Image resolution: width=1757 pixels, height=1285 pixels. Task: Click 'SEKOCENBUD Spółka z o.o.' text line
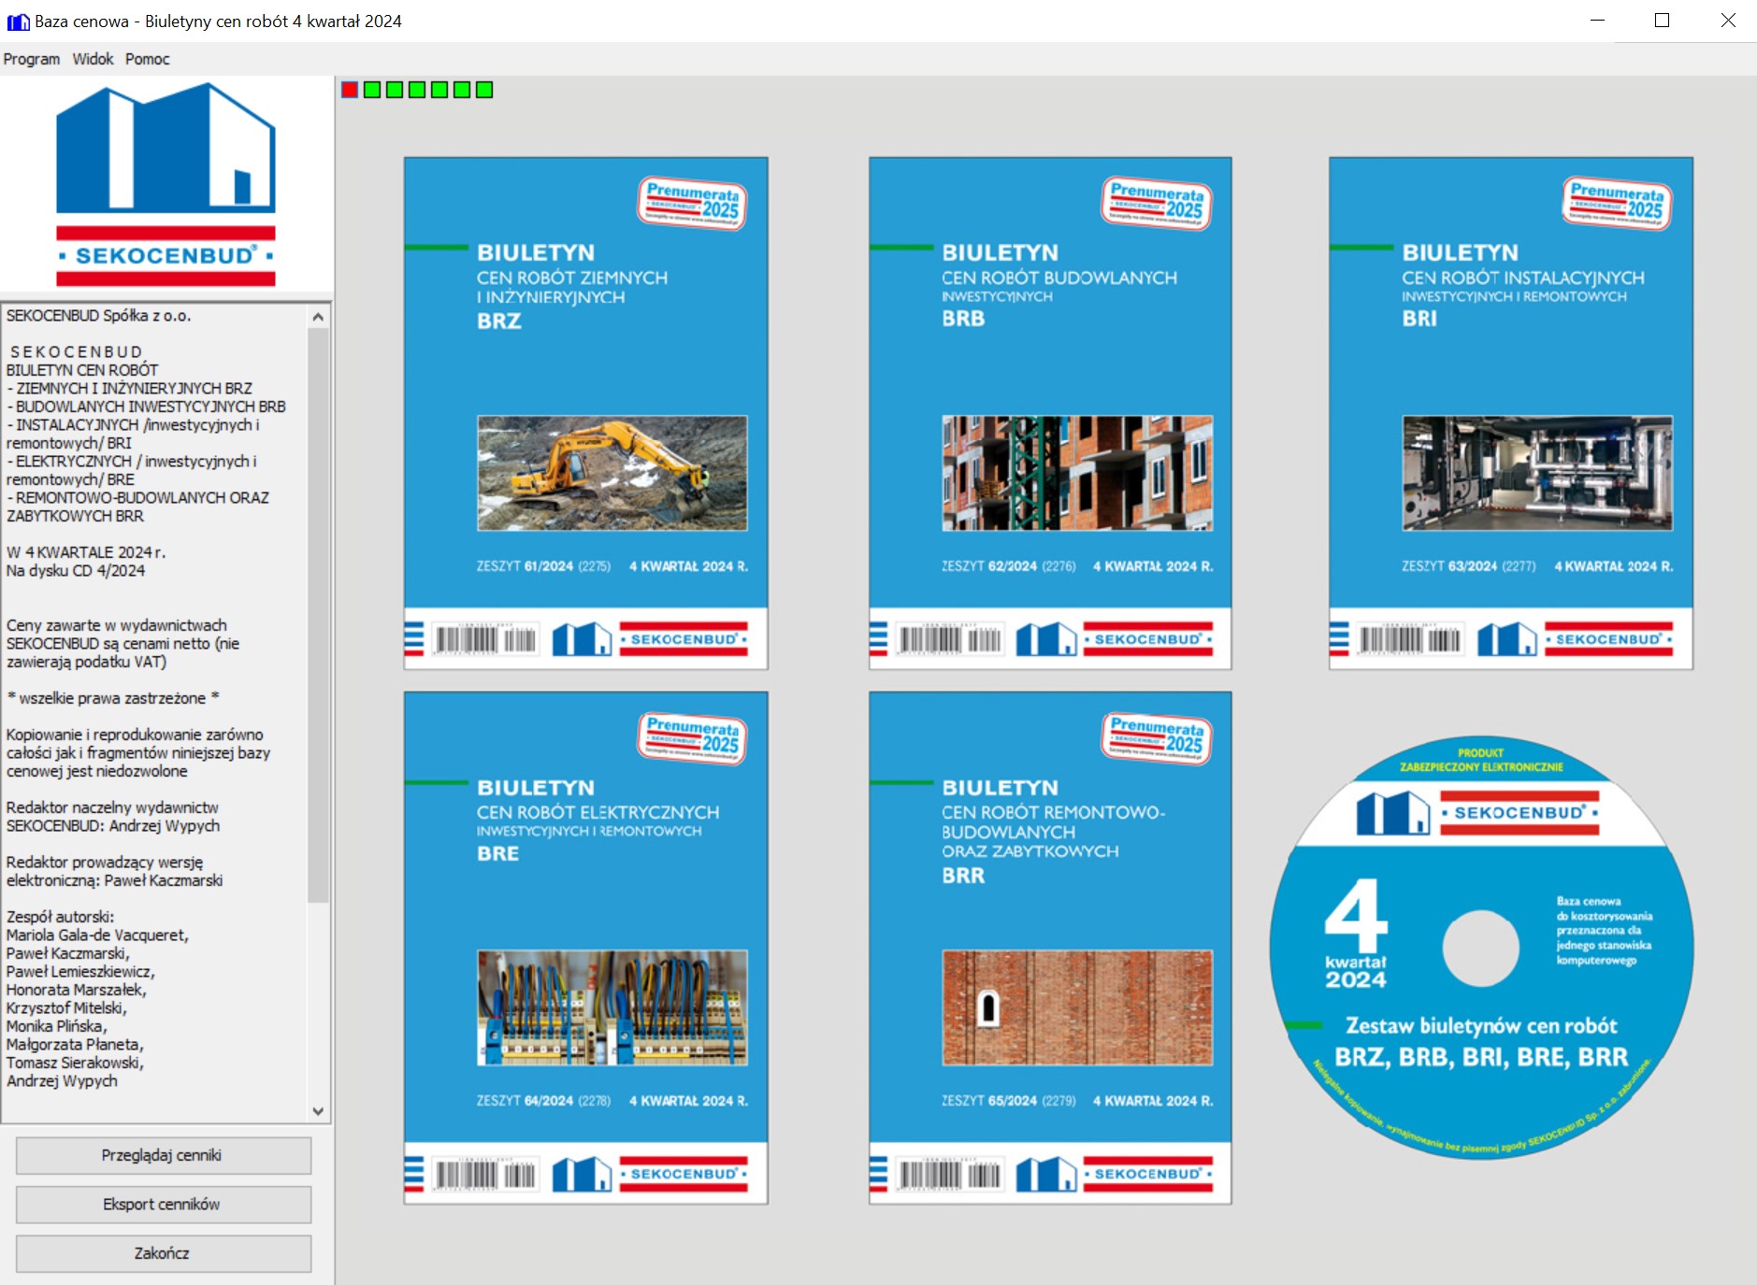[98, 316]
